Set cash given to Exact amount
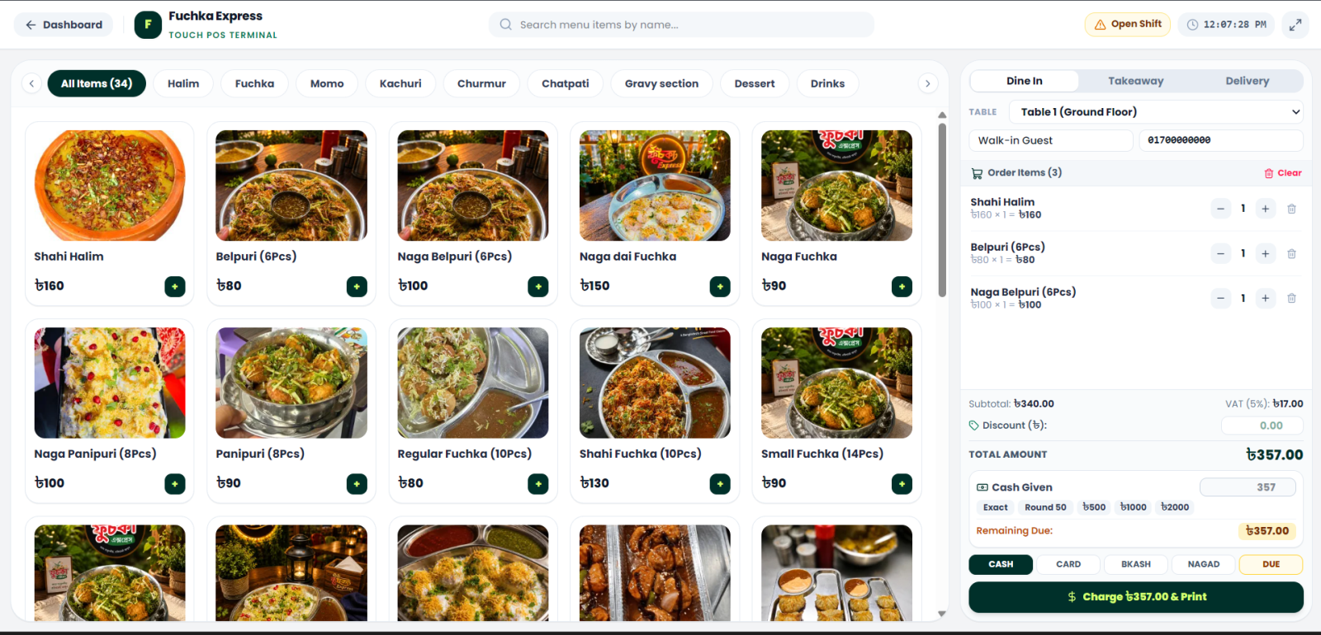 (x=995, y=508)
